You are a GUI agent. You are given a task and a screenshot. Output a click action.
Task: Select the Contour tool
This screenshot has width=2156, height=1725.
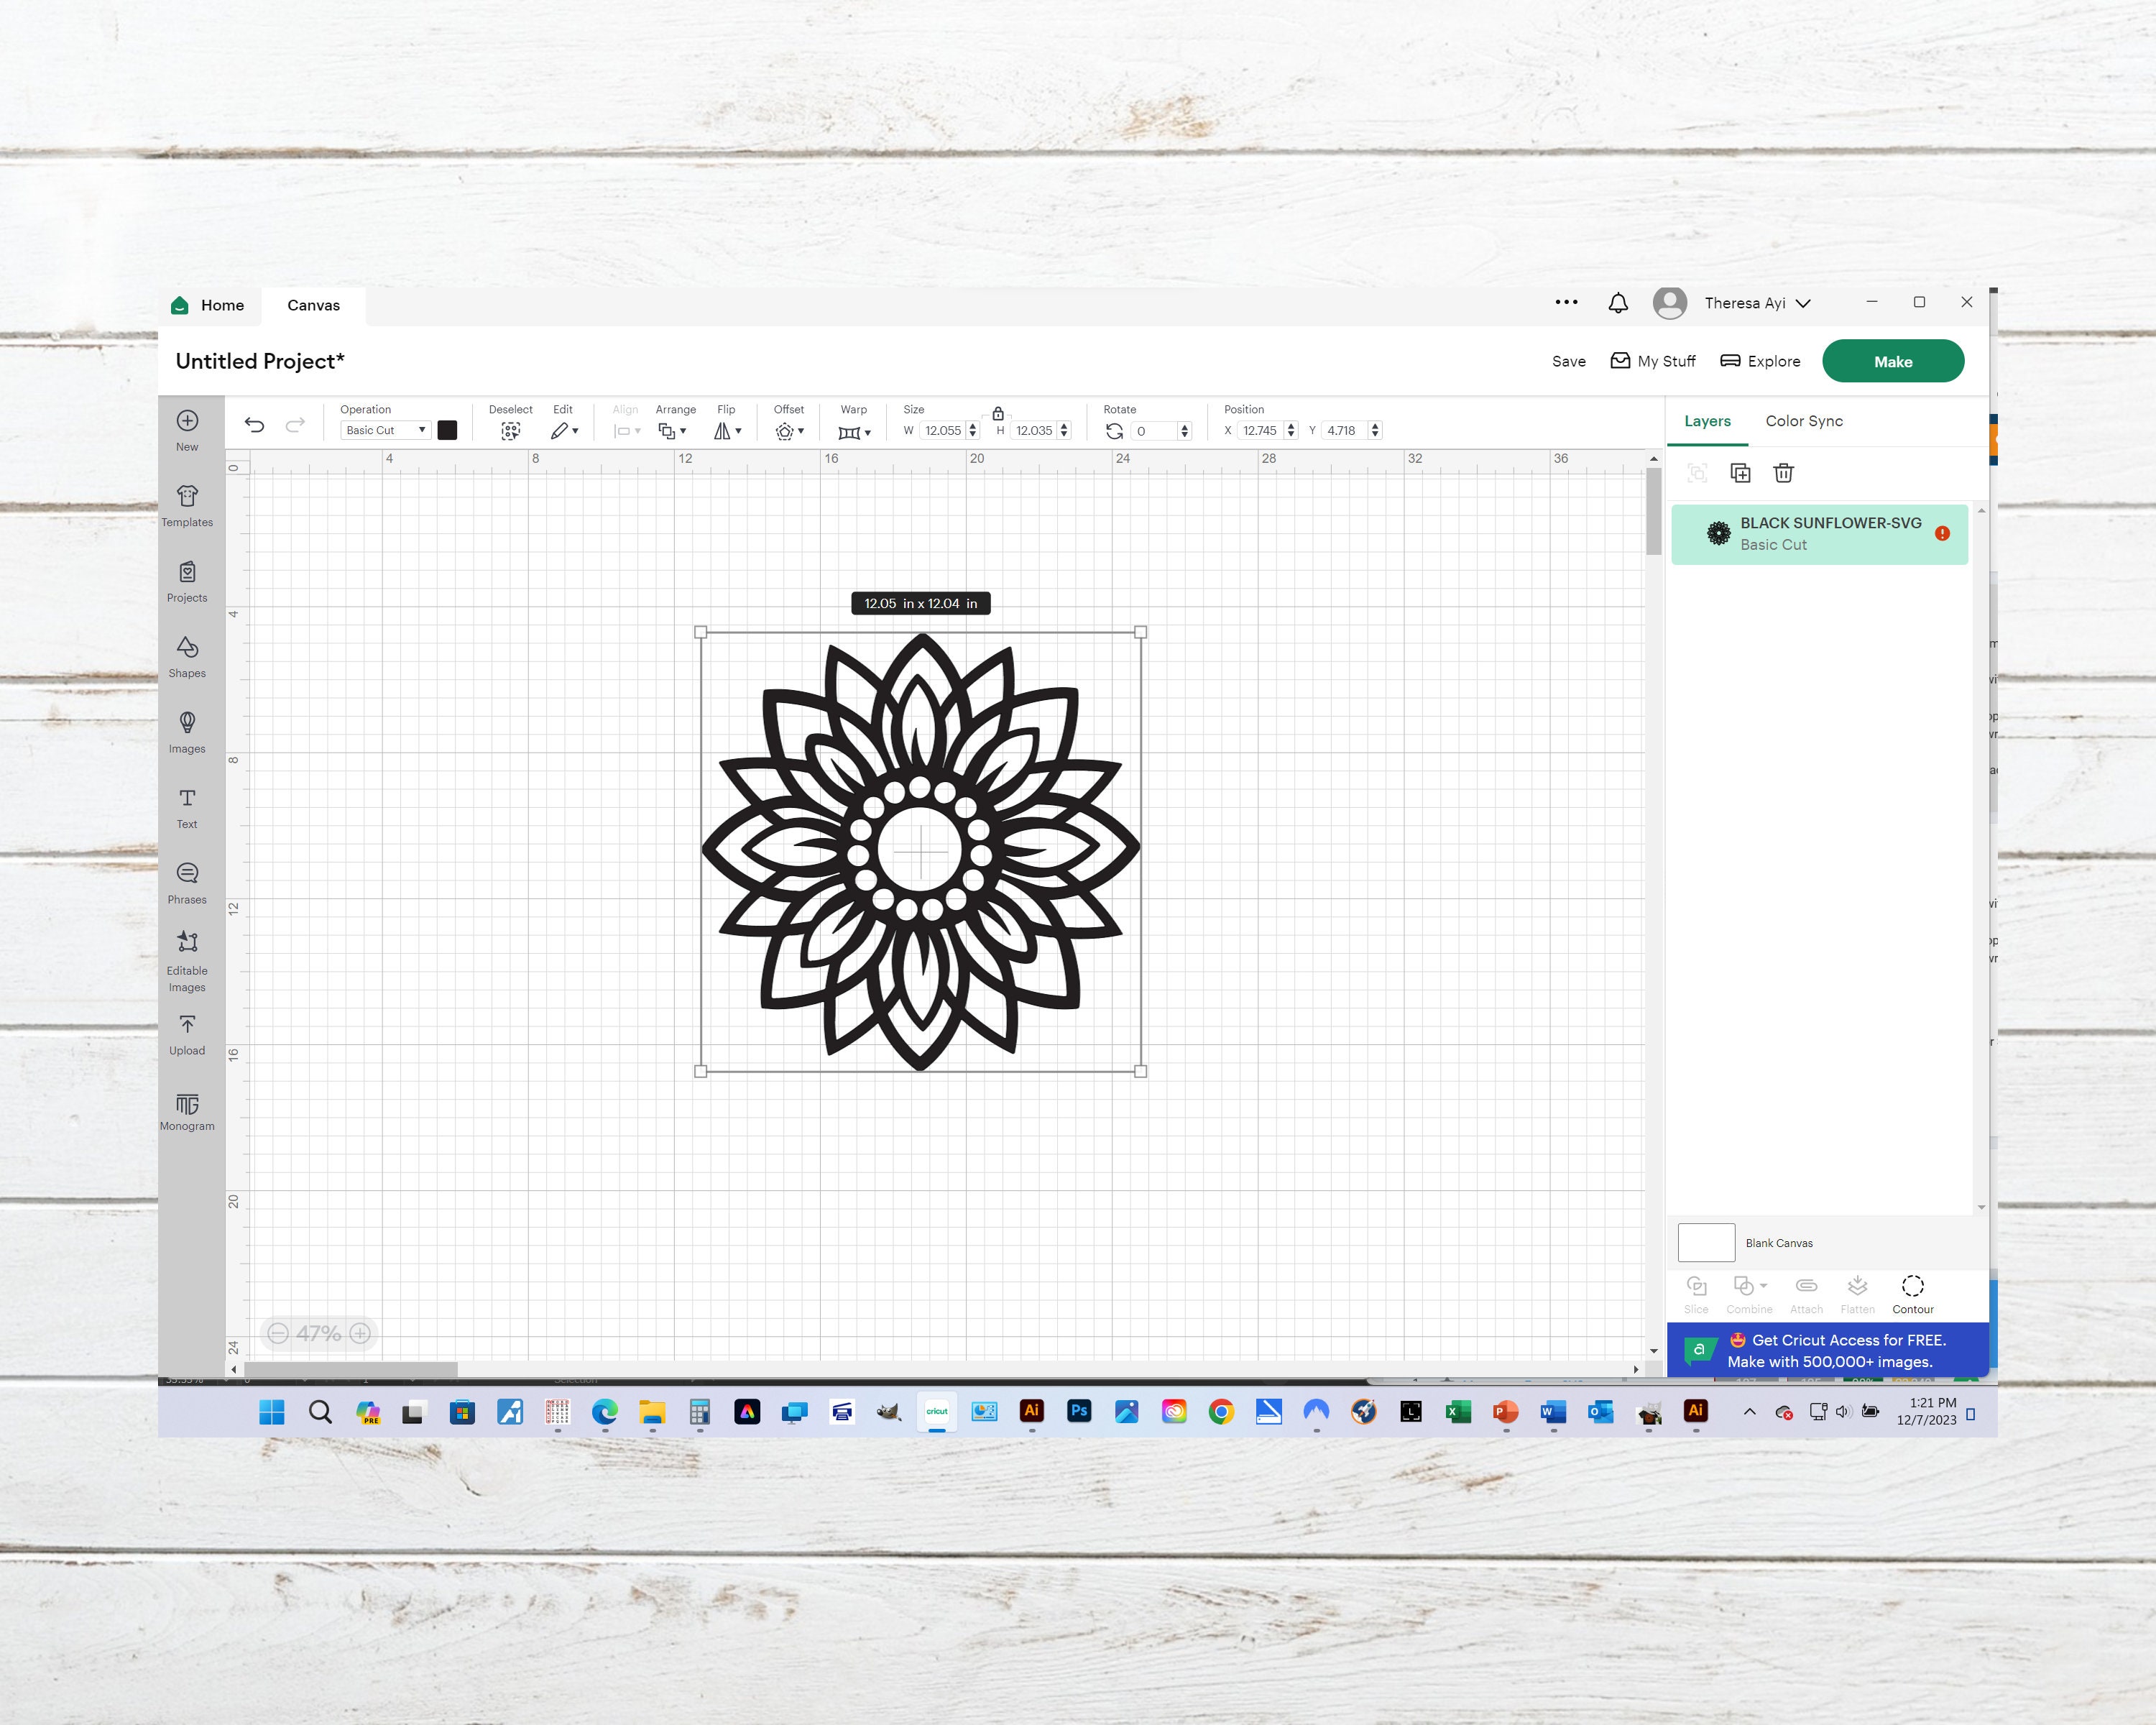point(1913,1290)
